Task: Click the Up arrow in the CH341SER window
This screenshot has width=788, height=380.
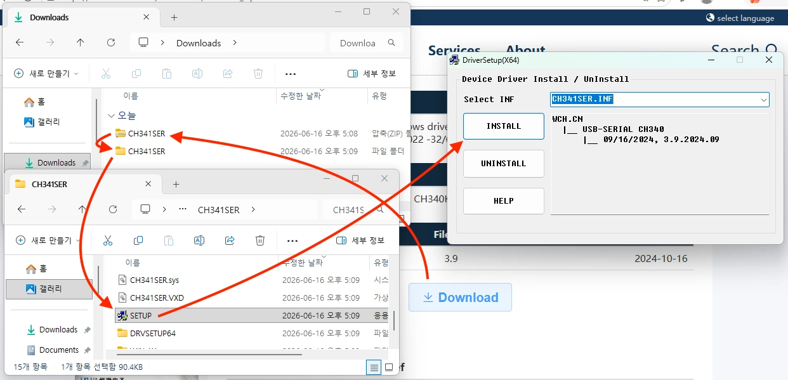Action: click(x=82, y=209)
